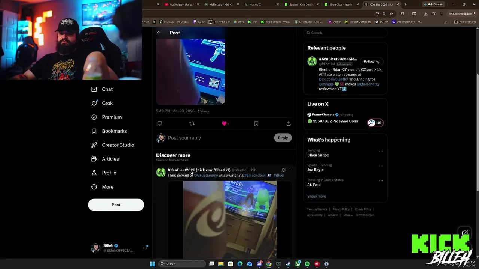Open options for the Black Snape trend
The height and width of the screenshot is (269, 479).
click(x=381, y=151)
